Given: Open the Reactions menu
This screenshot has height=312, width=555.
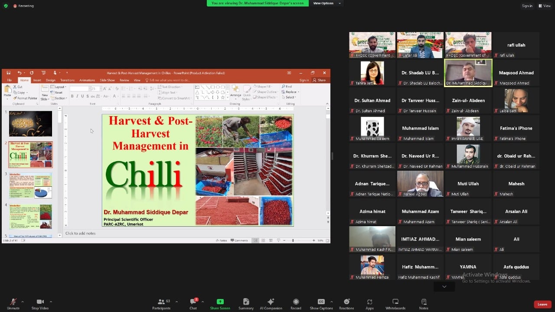Looking at the screenshot, I should 346,303.
